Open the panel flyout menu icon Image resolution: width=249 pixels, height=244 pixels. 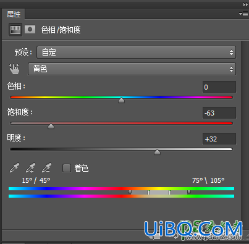point(243,14)
